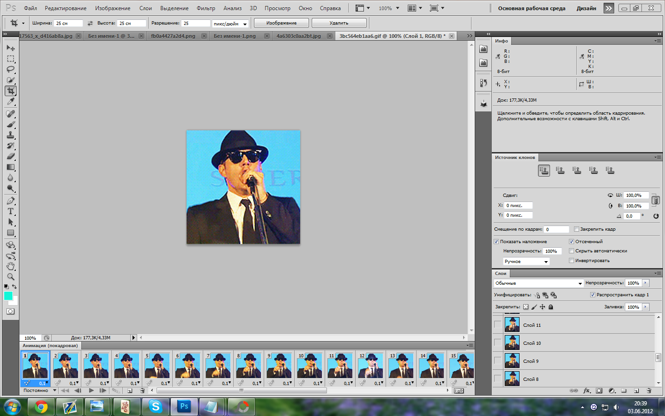The image size is (665, 416).
Task: Activate the second clone source stamp
Action: tap(561, 171)
